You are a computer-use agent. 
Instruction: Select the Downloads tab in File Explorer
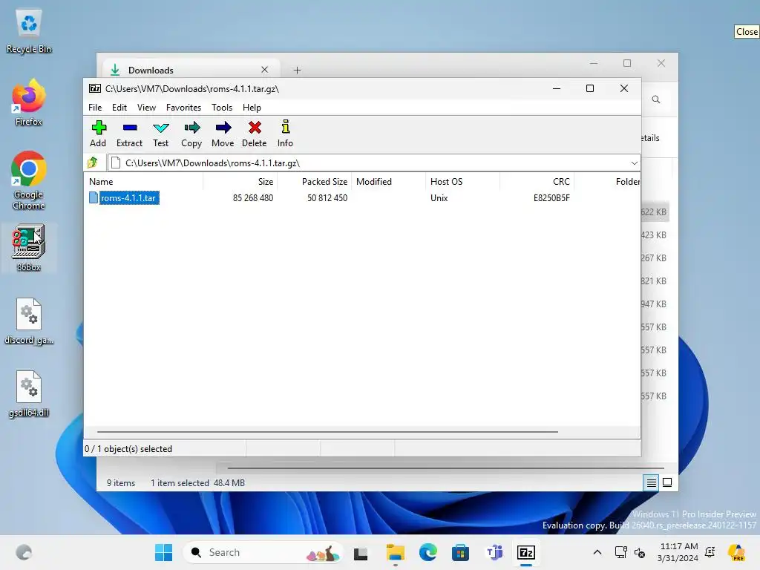189,71
